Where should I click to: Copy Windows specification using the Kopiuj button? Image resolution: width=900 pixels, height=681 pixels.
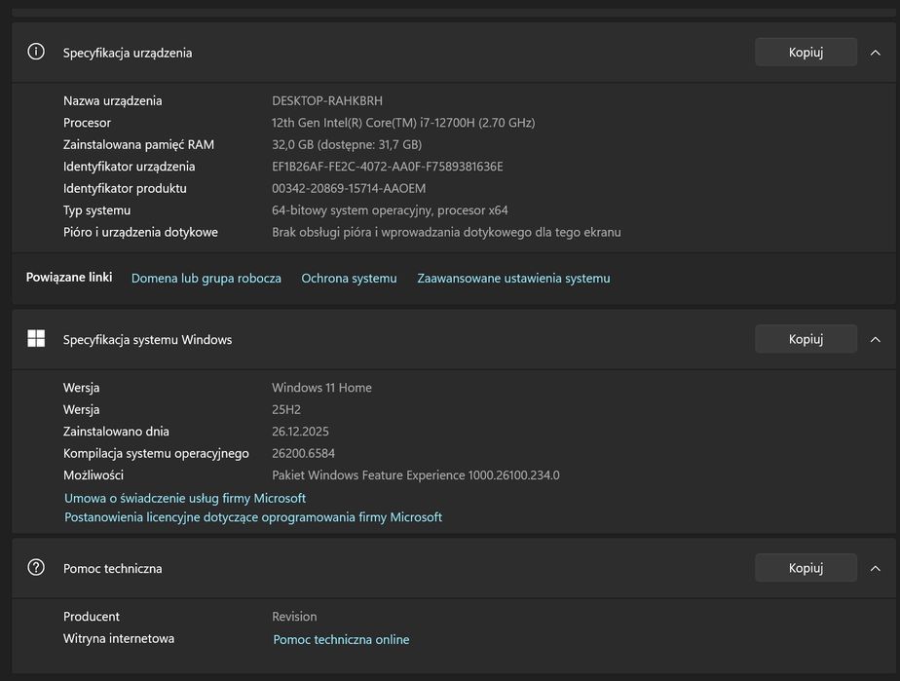tap(806, 339)
